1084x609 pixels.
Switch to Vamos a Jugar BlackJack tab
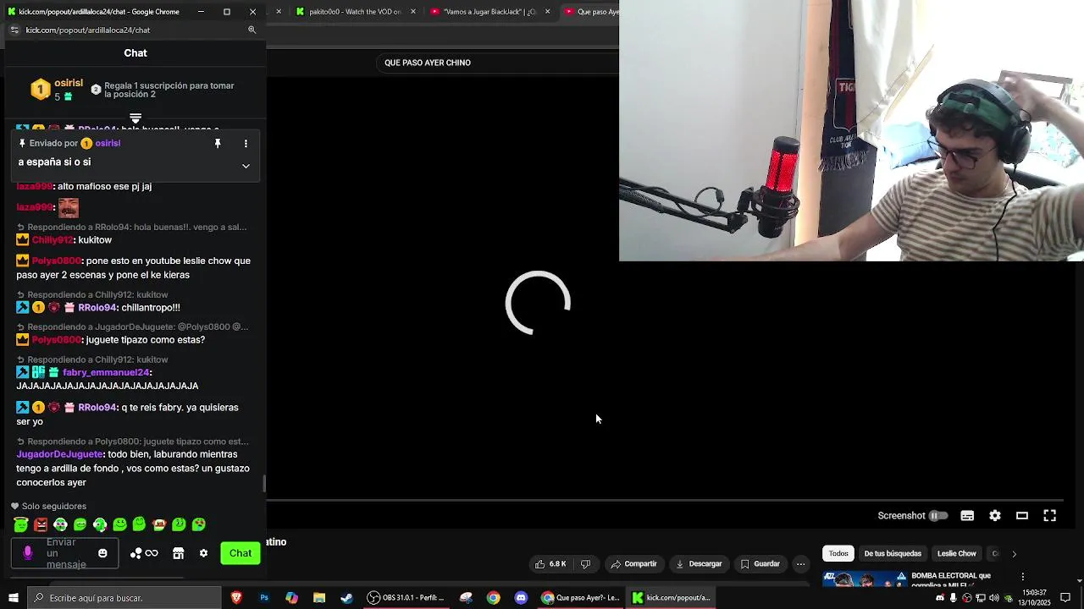tap(489, 12)
